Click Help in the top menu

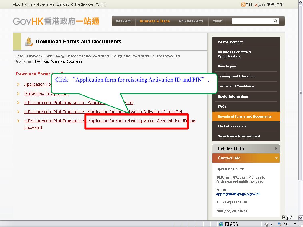point(31,4)
